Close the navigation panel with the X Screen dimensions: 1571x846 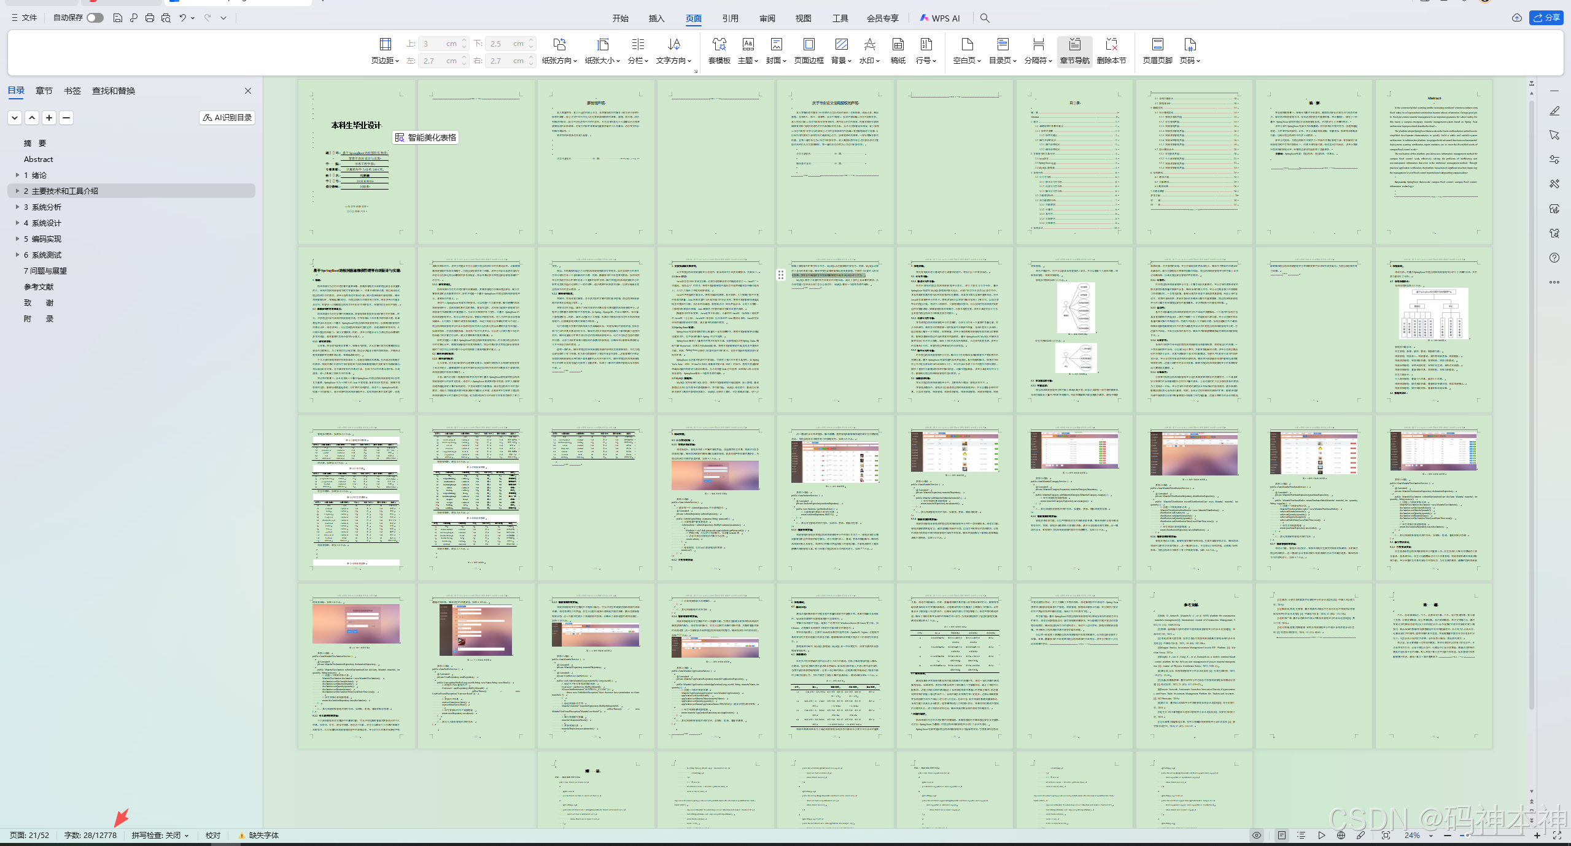point(248,91)
